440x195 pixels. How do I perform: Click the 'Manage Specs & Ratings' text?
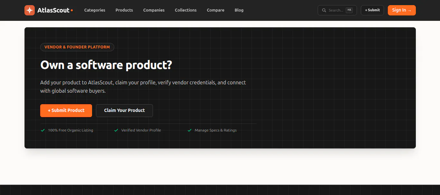tap(216, 130)
